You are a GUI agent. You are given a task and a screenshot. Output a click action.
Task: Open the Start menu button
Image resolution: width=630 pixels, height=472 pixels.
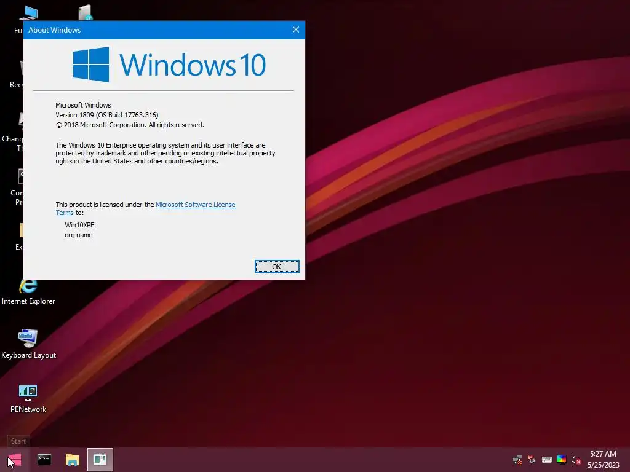click(15, 460)
